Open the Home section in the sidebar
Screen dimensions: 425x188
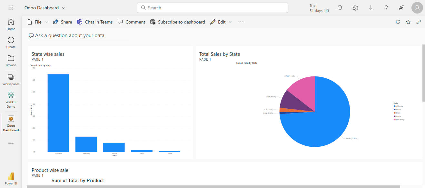[11, 24]
